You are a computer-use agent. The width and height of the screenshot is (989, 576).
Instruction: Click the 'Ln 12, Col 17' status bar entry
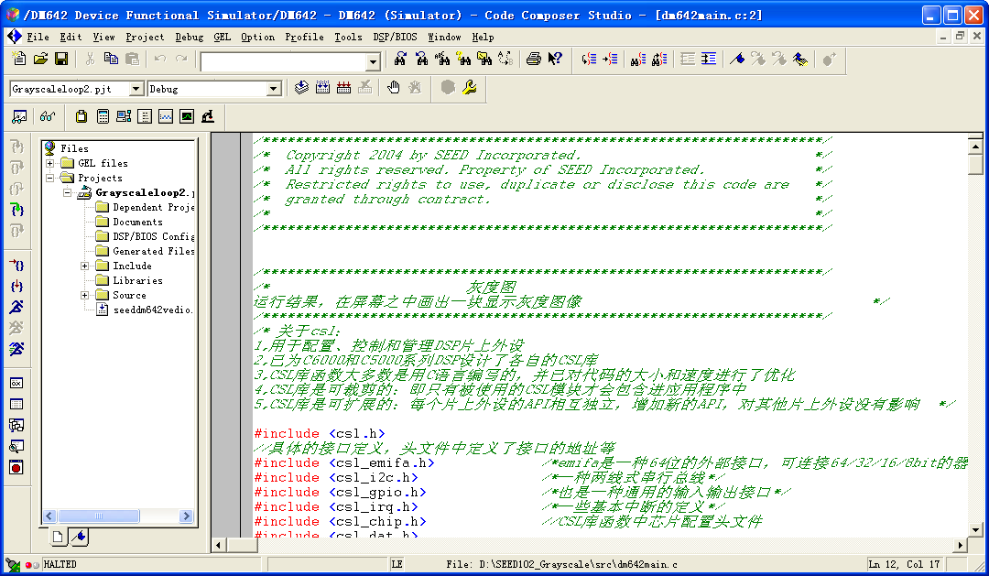click(903, 564)
